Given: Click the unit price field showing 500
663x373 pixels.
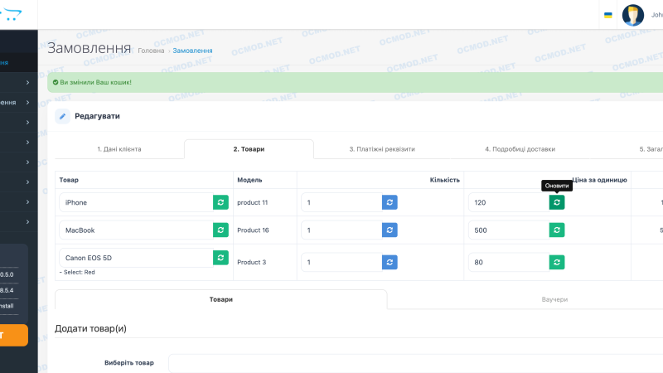Looking at the screenshot, I should 509,230.
